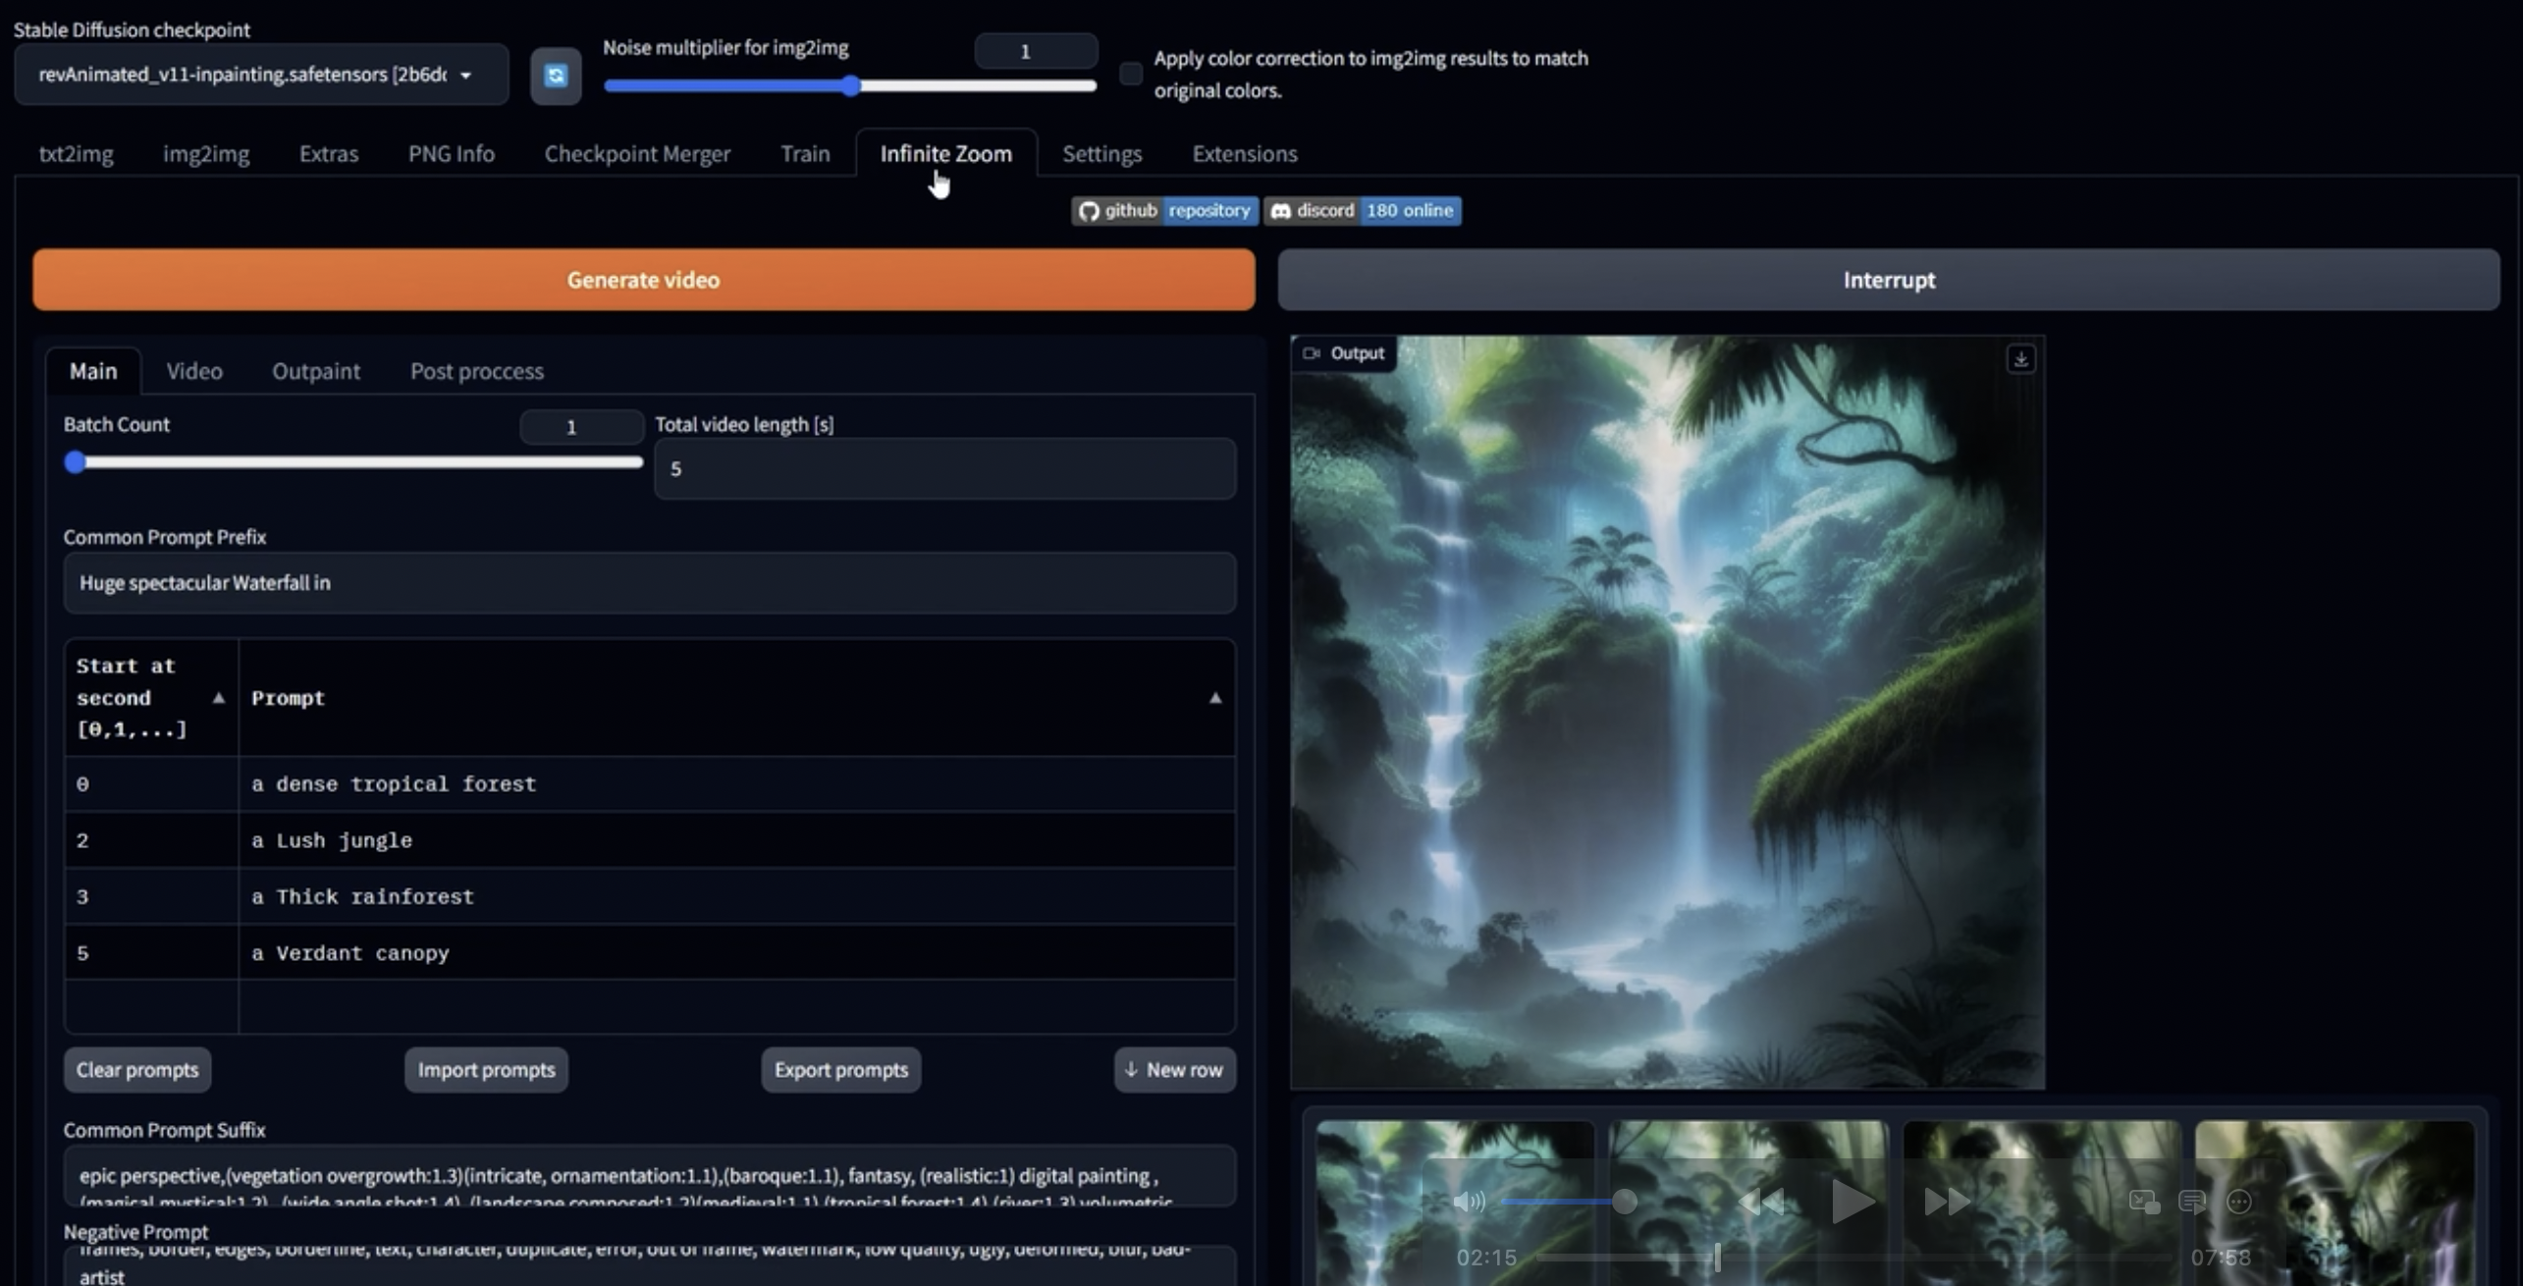2523x1286 pixels.
Task: Add a New row to prompts
Action: tap(1174, 1069)
